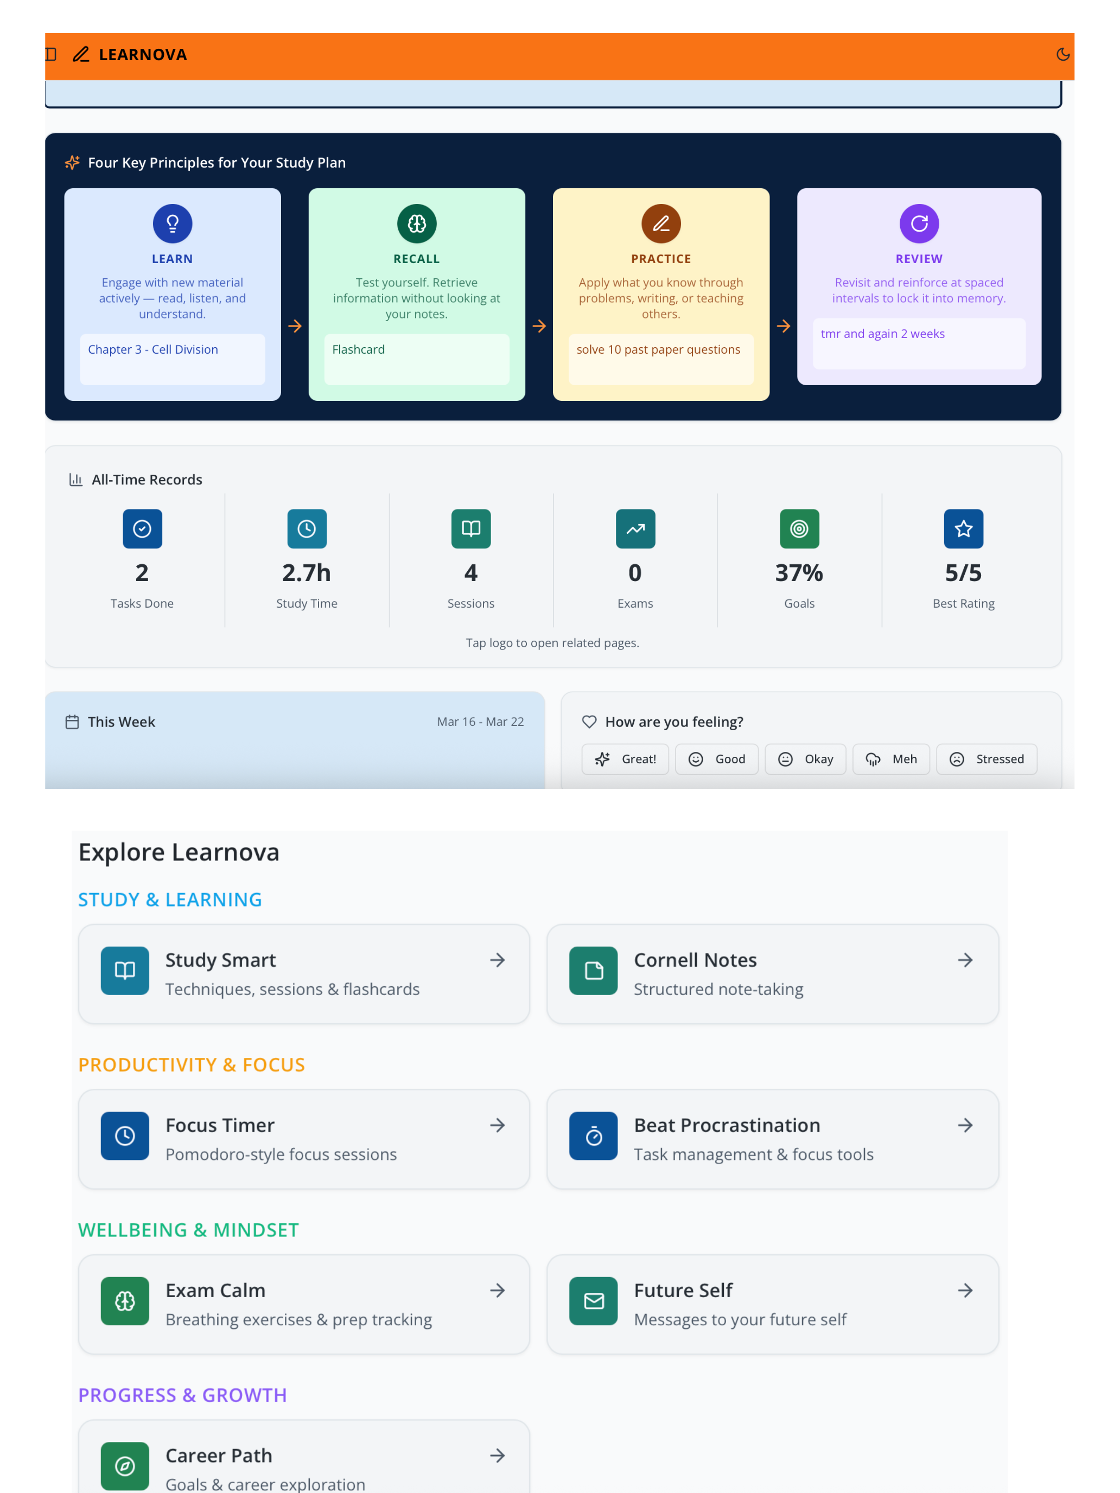The height and width of the screenshot is (1493, 1120).
Task: Open the Exam Calm card
Action: point(304,1304)
